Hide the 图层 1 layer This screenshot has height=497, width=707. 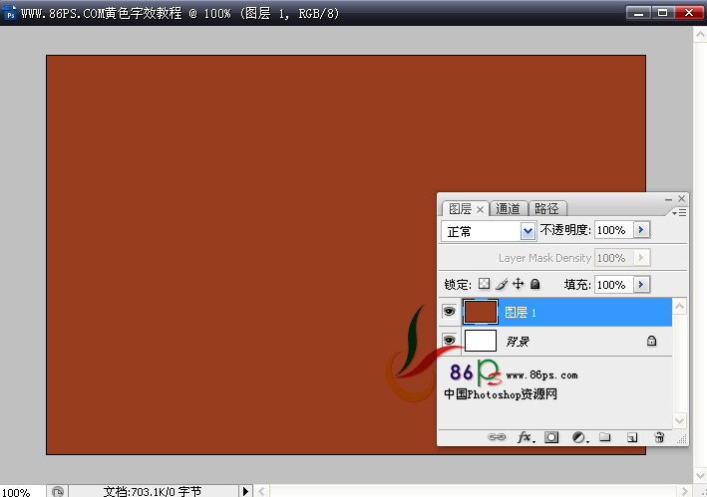coord(449,312)
